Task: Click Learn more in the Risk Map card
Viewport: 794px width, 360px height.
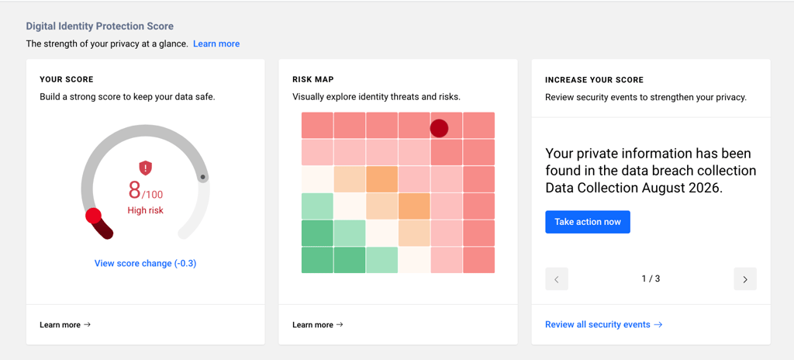Action: coord(317,324)
